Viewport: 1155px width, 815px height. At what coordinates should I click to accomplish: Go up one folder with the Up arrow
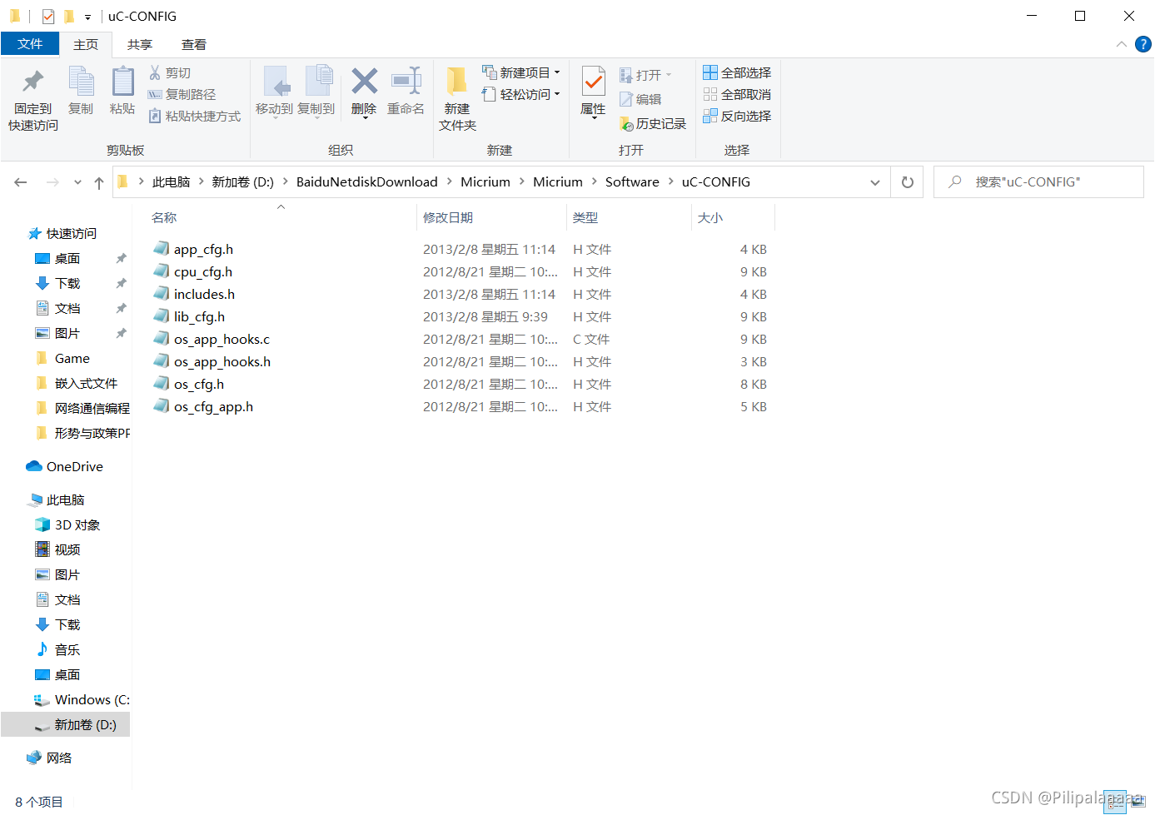[x=99, y=182]
